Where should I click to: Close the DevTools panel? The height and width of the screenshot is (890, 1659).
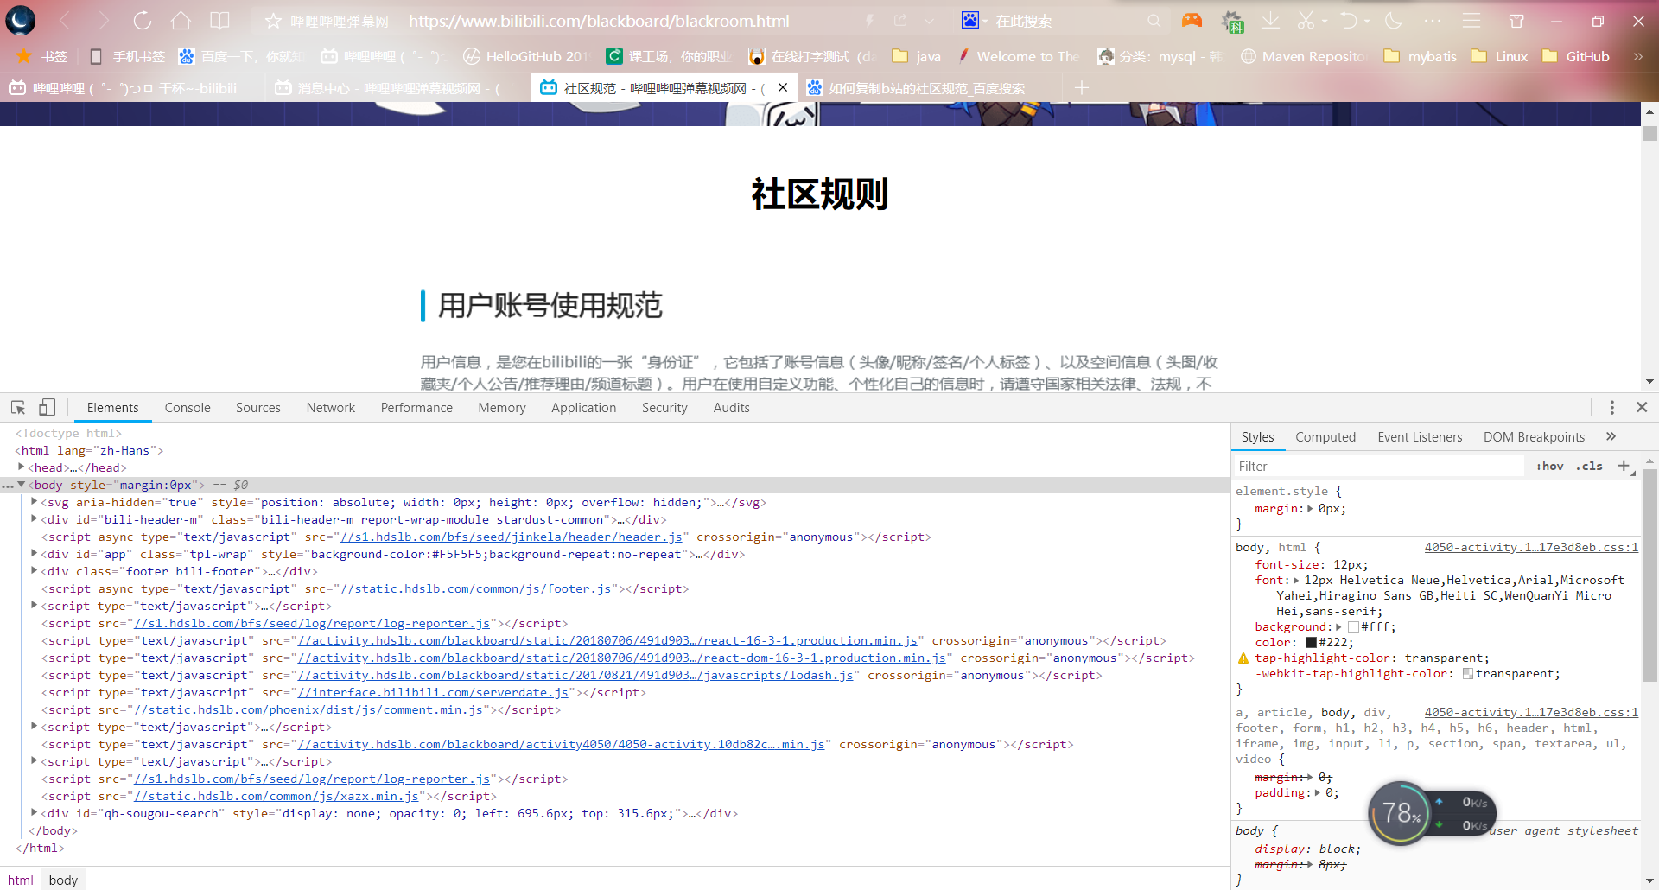pos(1642,407)
